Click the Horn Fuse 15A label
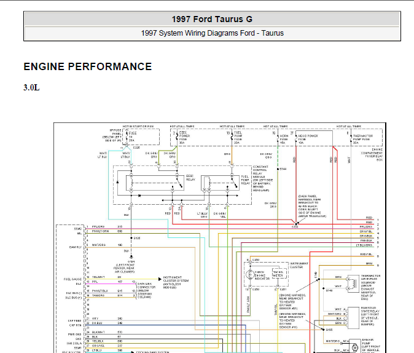Viewport: 414px width, 353px height. coord(284,139)
